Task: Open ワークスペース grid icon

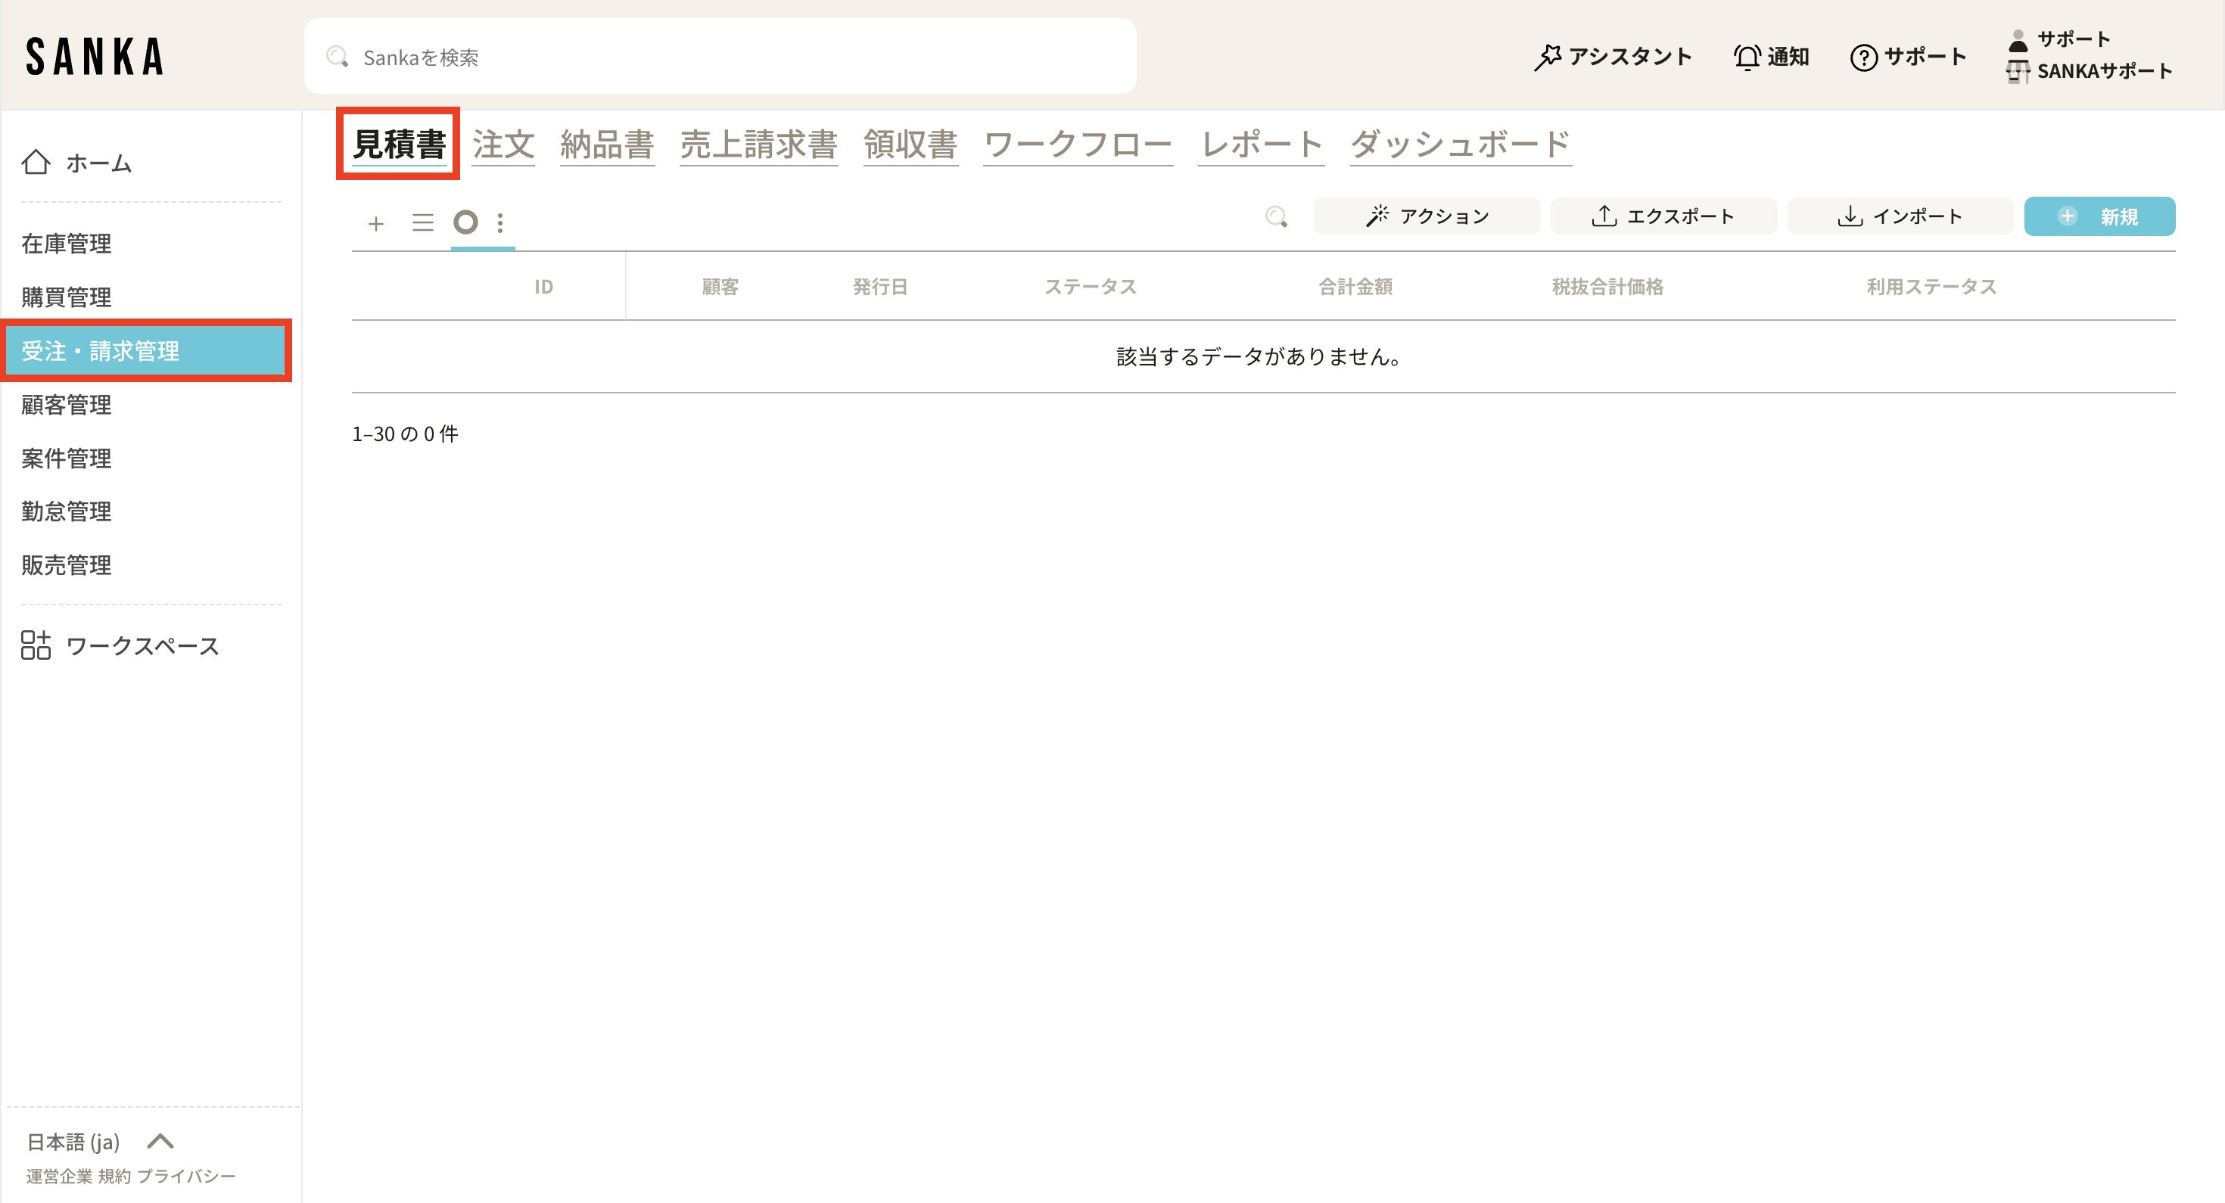Action: (x=36, y=645)
